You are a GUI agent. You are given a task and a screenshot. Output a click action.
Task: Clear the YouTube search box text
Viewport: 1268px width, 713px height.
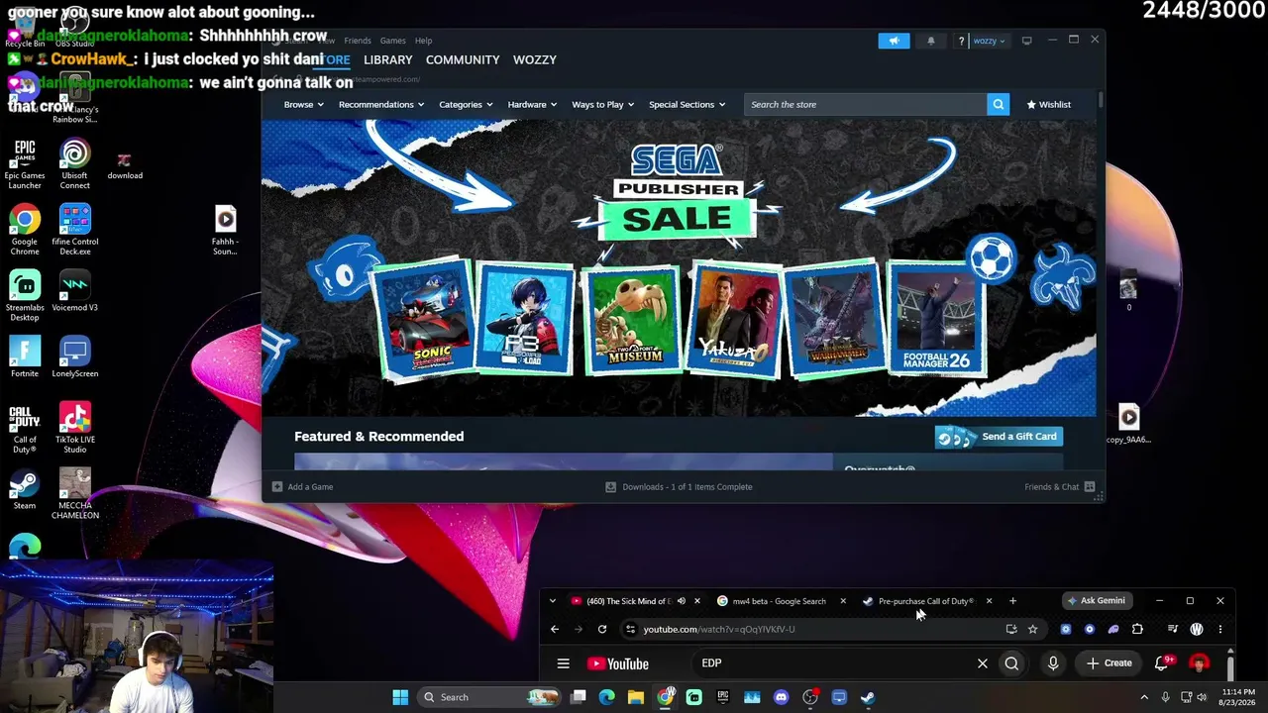983,663
